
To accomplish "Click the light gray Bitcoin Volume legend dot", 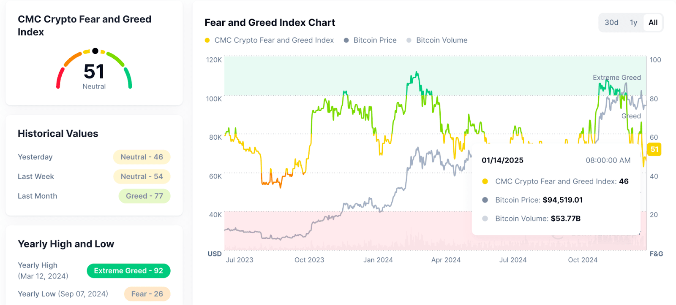I will [409, 40].
